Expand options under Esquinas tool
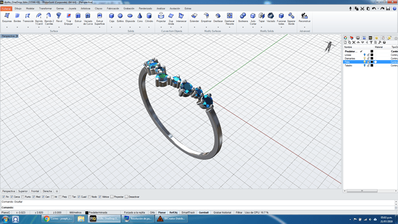The height and width of the screenshot is (224, 398). (x=7, y=27)
